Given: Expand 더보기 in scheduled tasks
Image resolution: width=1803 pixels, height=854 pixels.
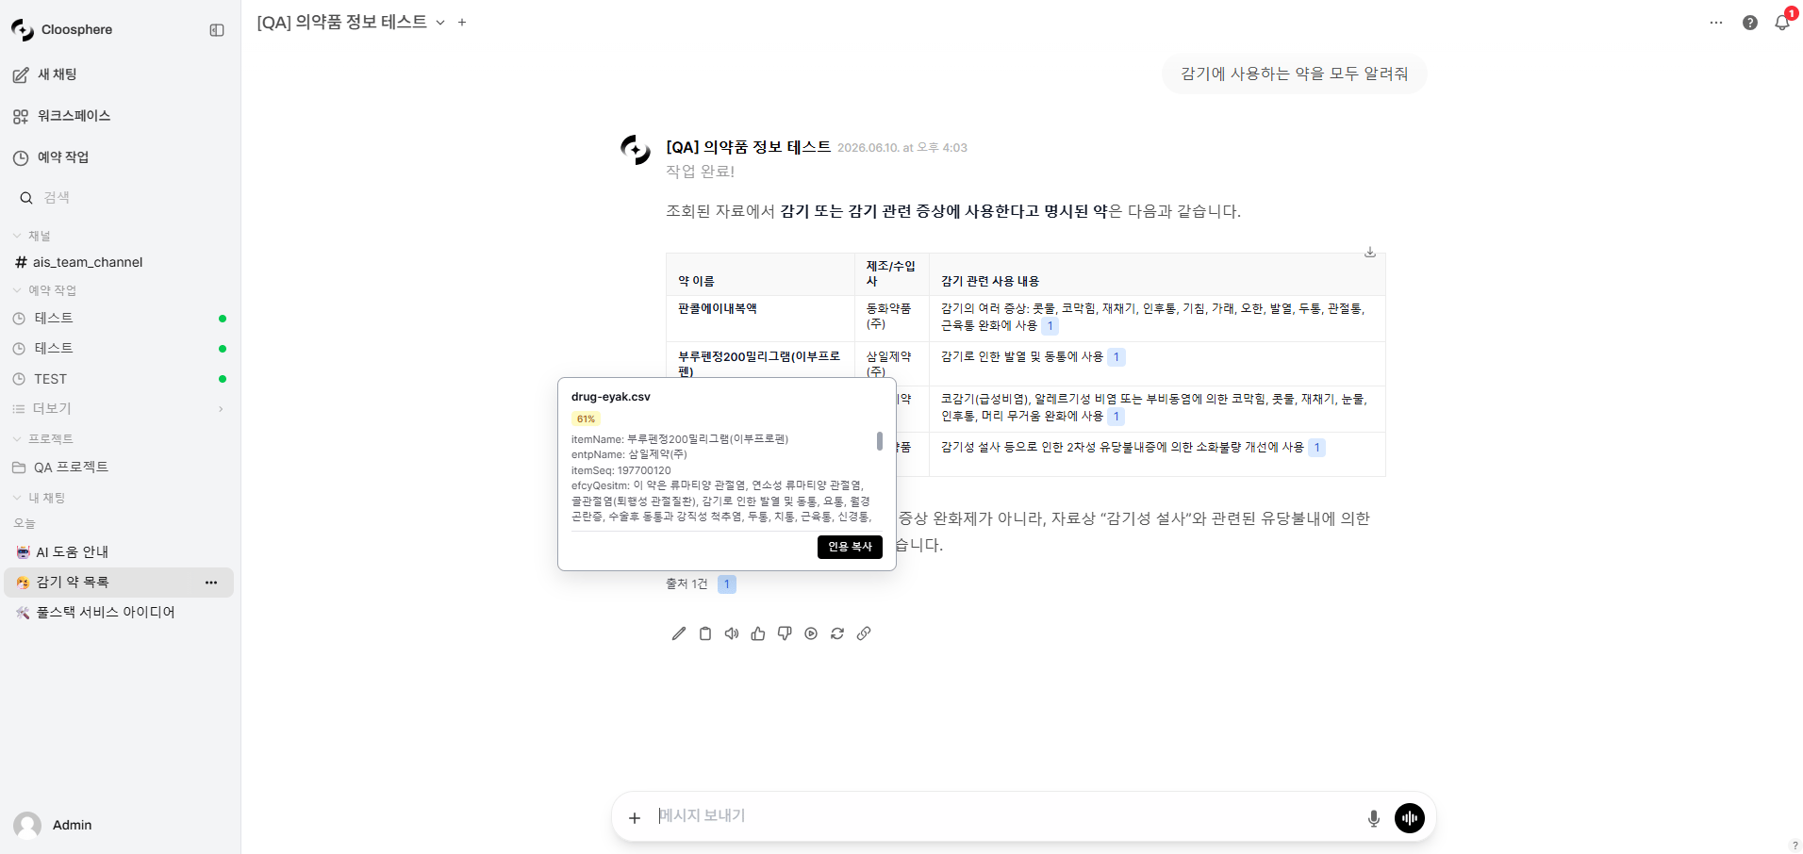Looking at the screenshot, I should (x=119, y=409).
